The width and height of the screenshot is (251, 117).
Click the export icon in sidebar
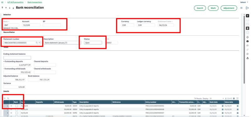pos(248,58)
